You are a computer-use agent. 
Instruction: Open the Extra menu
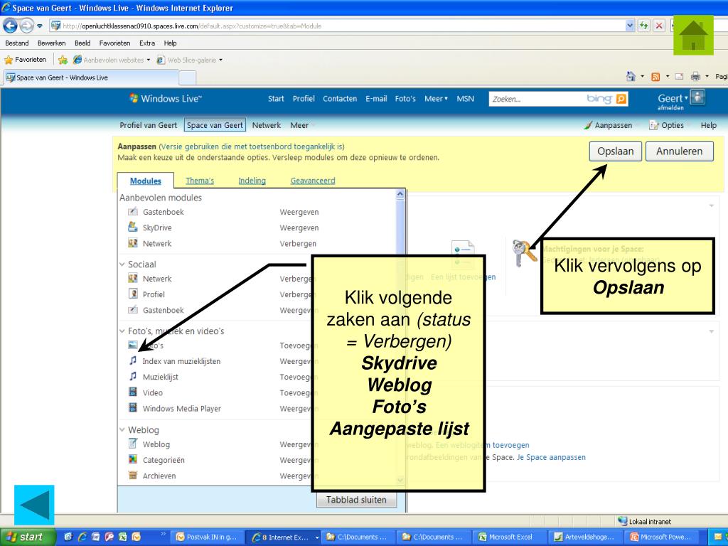pos(147,43)
